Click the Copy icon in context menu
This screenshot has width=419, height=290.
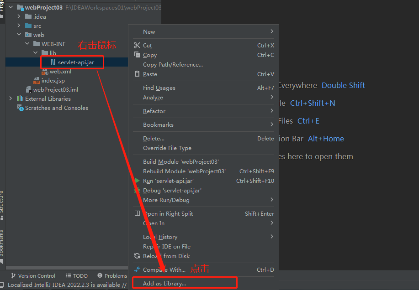coord(137,55)
